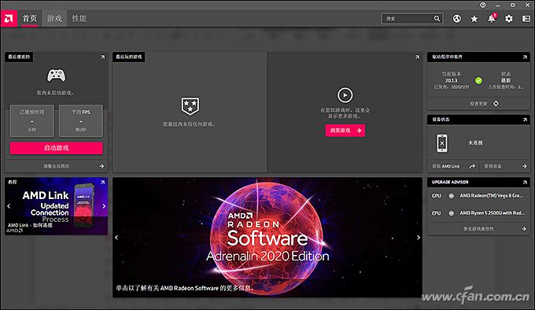Select AMD Ryzen 5 2500U CPU row

pyautogui.click(x=478, y=213)
